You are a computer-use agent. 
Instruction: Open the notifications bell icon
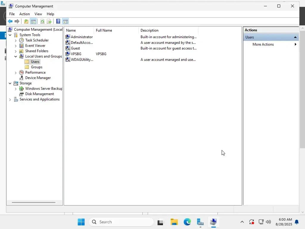click(297, 222)
